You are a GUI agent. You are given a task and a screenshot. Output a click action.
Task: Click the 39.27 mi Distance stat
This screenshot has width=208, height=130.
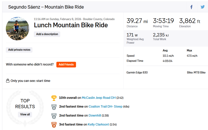click(x=137, y=21)
